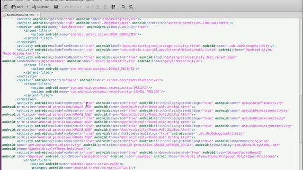
Task: Select the AndroidManifest.xml tab
Action: (x=20, y=15)
